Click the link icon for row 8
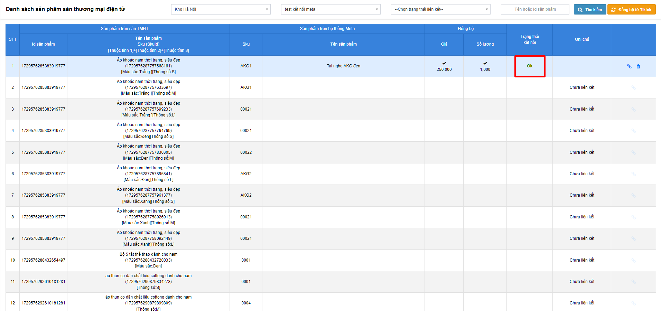The height and width of the screenshot is (311, 661). click(x=633, y=217)
